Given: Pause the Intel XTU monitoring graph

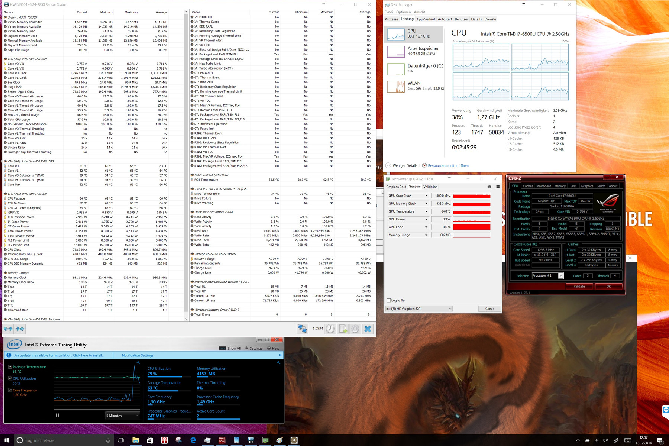Looking at the screenshot, I should click(57, 416).
